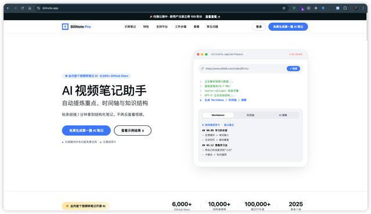Open the 常见问题 nav item
371x214 pixels.
point(212,27)
